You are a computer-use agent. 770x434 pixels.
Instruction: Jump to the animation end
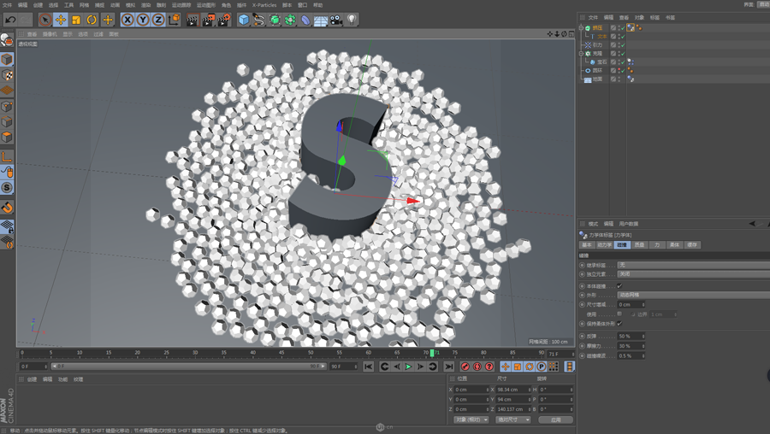(449, 367)
